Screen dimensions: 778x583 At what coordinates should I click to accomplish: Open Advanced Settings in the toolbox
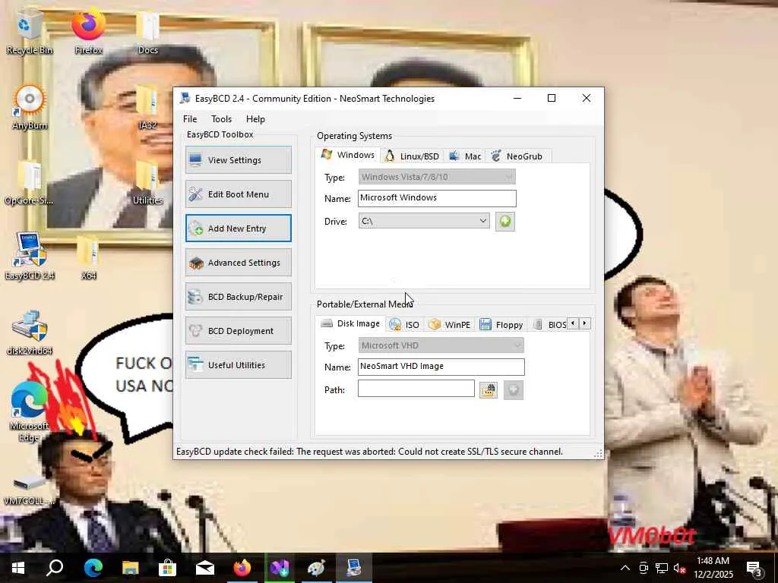pos(238,263)
